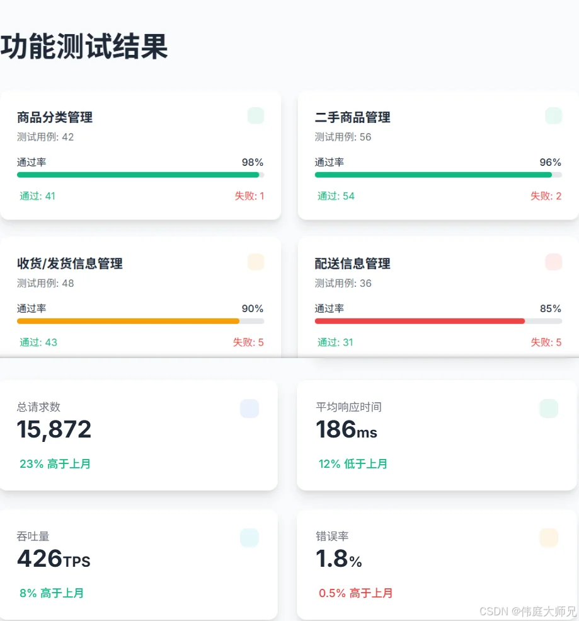
Task: Click the 失败: 2 count
Action: click(546, 196)
